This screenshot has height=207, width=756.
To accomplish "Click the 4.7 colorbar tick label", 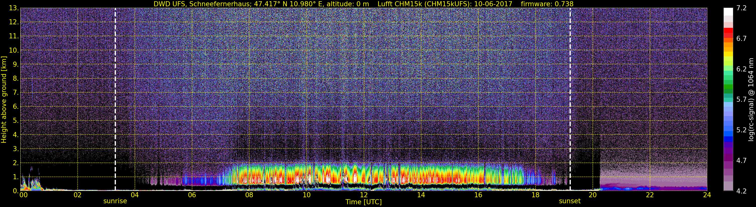I will [741, 161].
